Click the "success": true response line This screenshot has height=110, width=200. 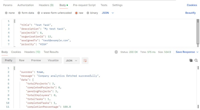(32, 72)
